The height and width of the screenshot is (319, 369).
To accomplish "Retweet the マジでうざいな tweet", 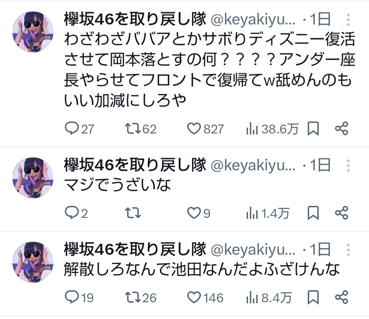I will coord(133,213).
